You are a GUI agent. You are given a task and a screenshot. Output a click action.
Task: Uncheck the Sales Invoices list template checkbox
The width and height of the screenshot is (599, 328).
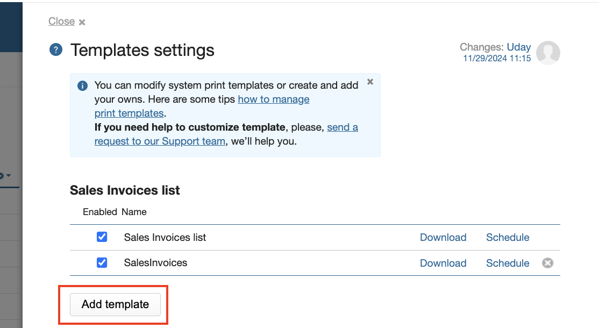[x=102, y=237]
